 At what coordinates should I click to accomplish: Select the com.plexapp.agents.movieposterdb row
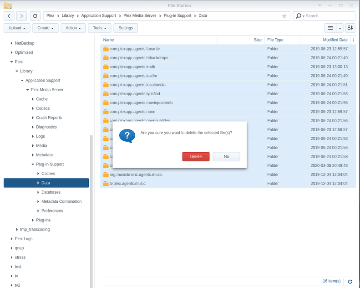click(x=228, y=103)
